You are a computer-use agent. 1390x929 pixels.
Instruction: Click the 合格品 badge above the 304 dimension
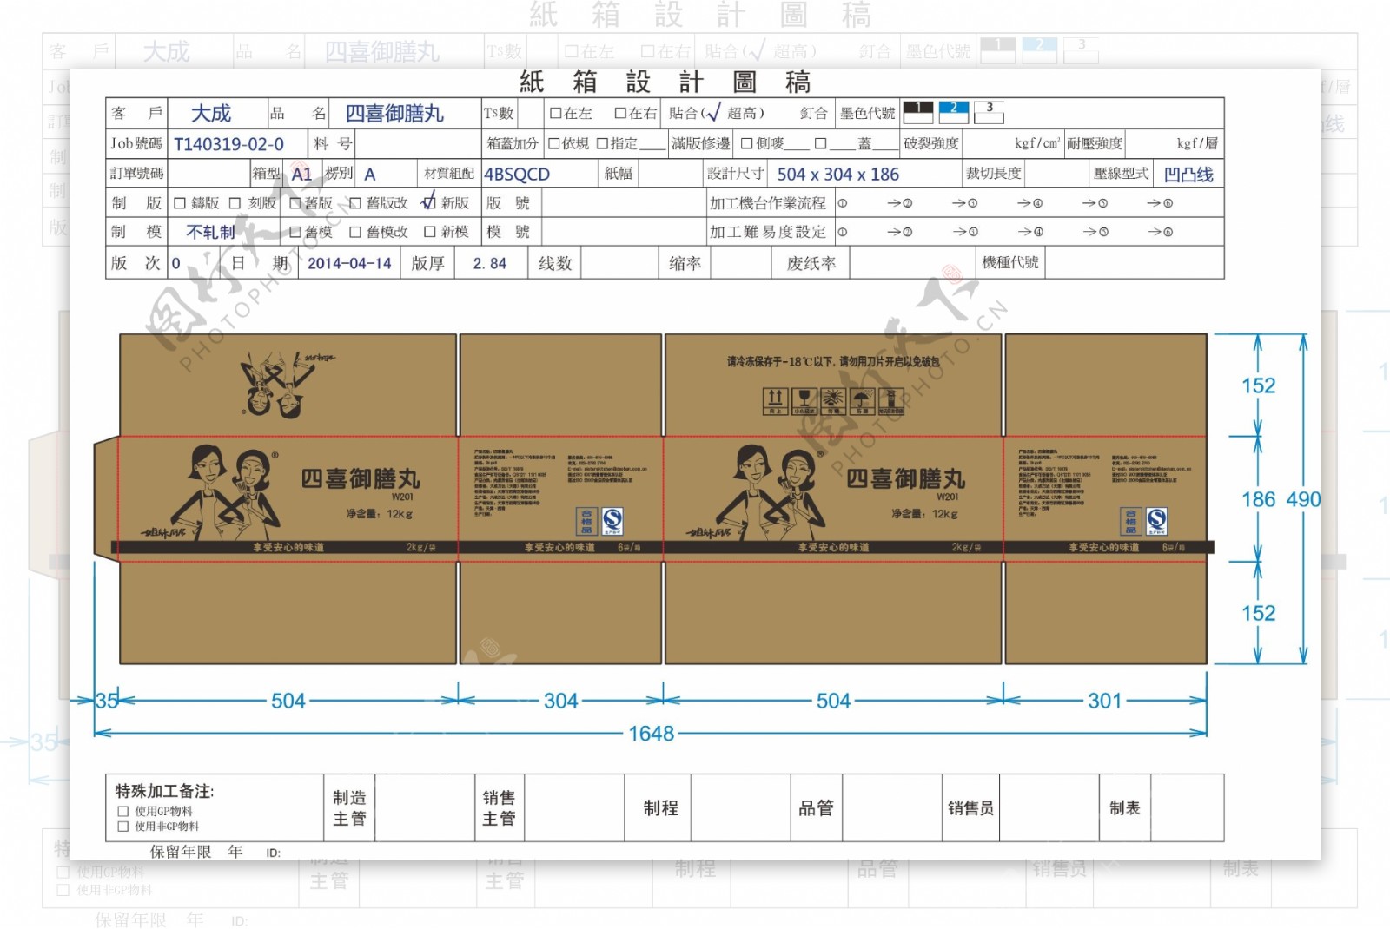[586, 522]
